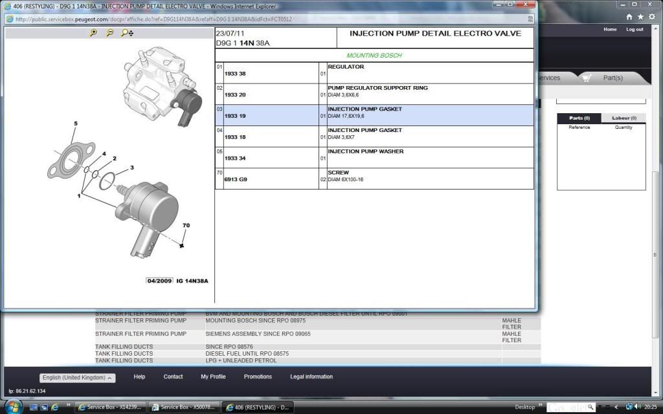This screenshot has width=663, height=414.
Task: Click PUMP REGULATOR SUPPORT RING description
Action: coord(377,88)
